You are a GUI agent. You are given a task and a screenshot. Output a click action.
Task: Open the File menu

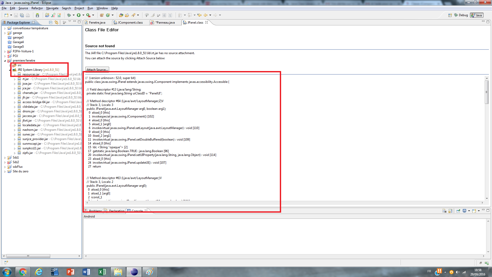(x=4, y=8)
